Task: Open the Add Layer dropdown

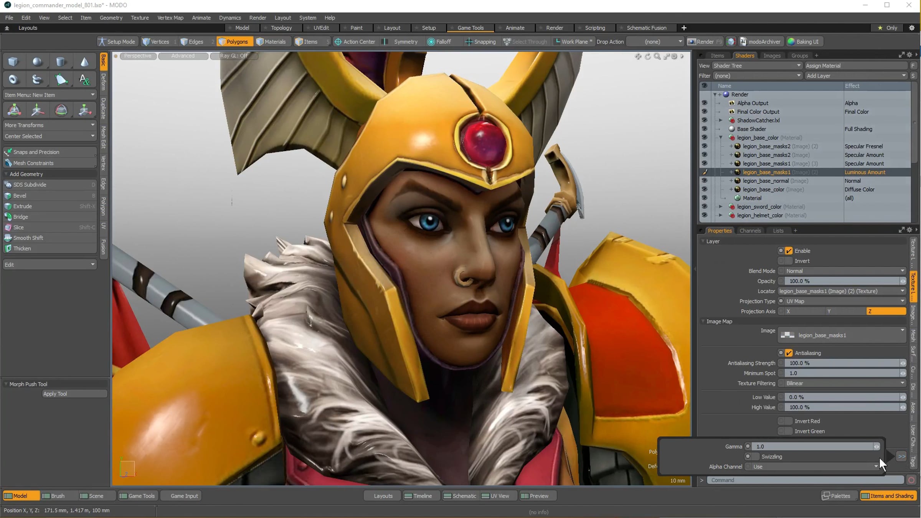Action: pyautogui.click(x=856, y=76)
